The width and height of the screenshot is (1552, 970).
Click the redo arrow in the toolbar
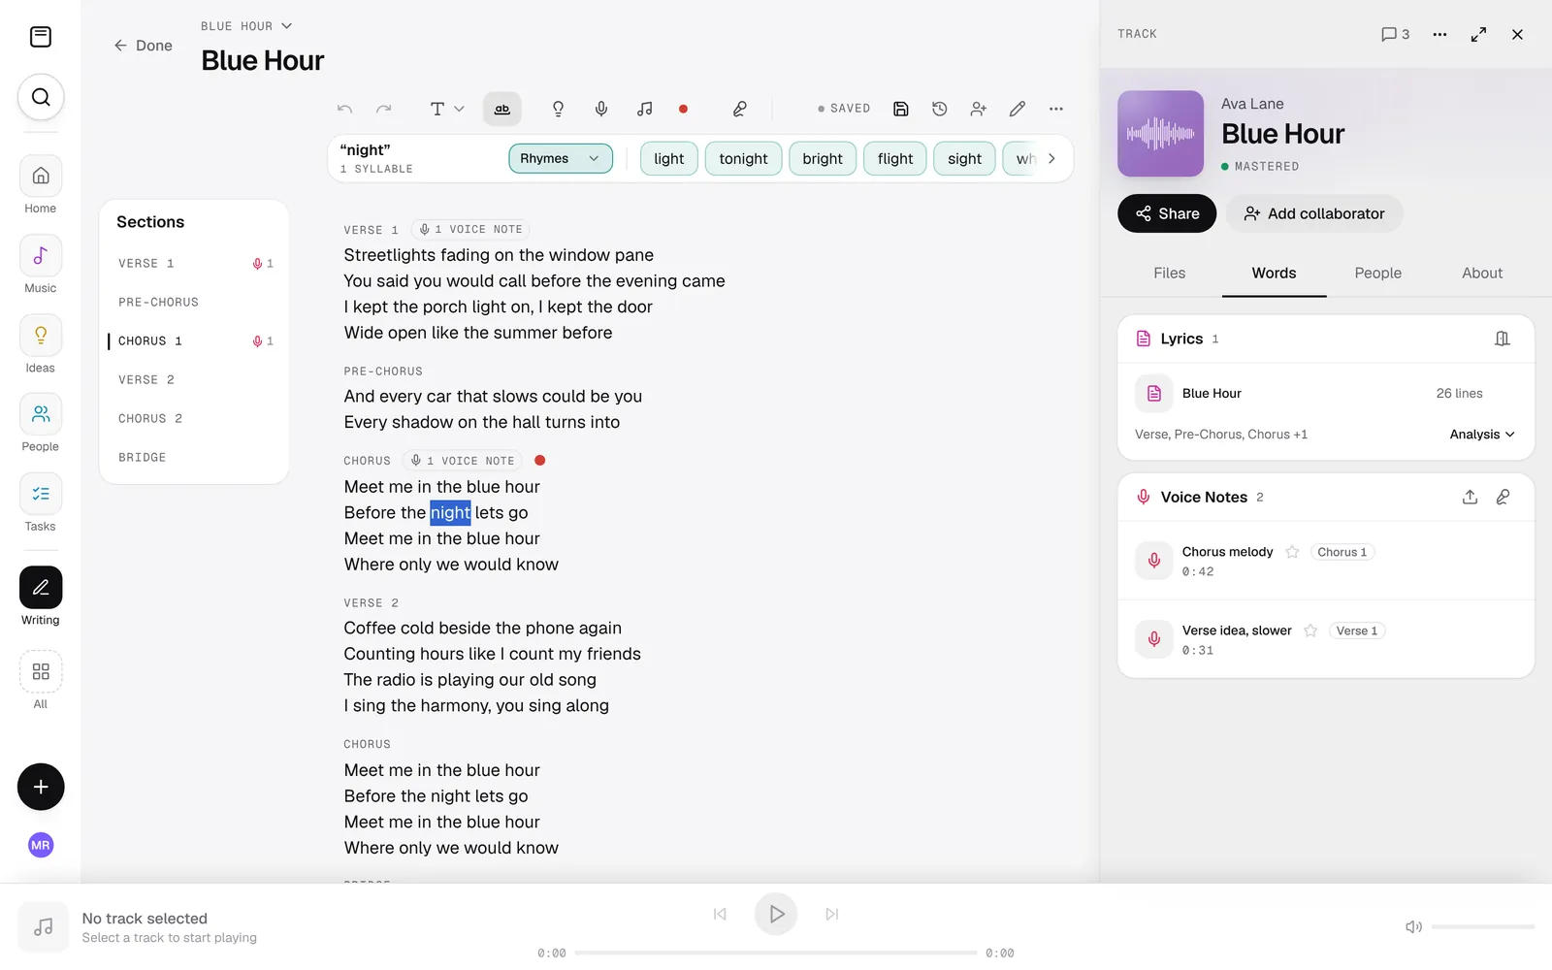click(384, 109)
